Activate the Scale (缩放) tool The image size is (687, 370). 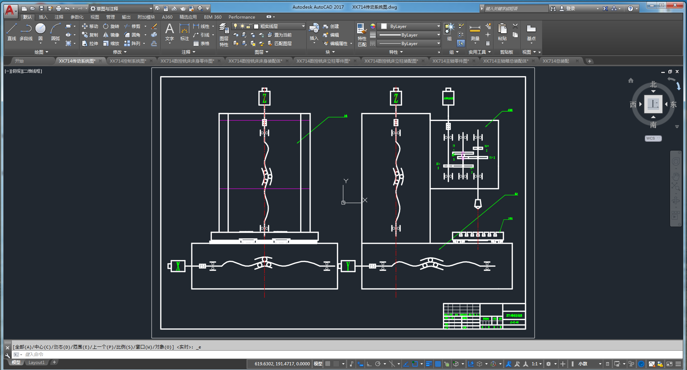111,44
